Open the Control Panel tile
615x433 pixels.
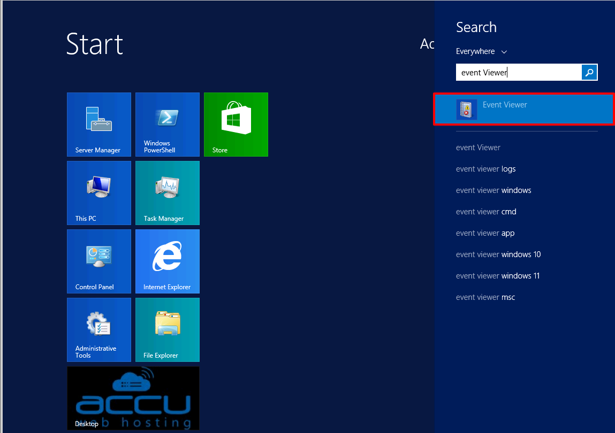tap(99, 261)
